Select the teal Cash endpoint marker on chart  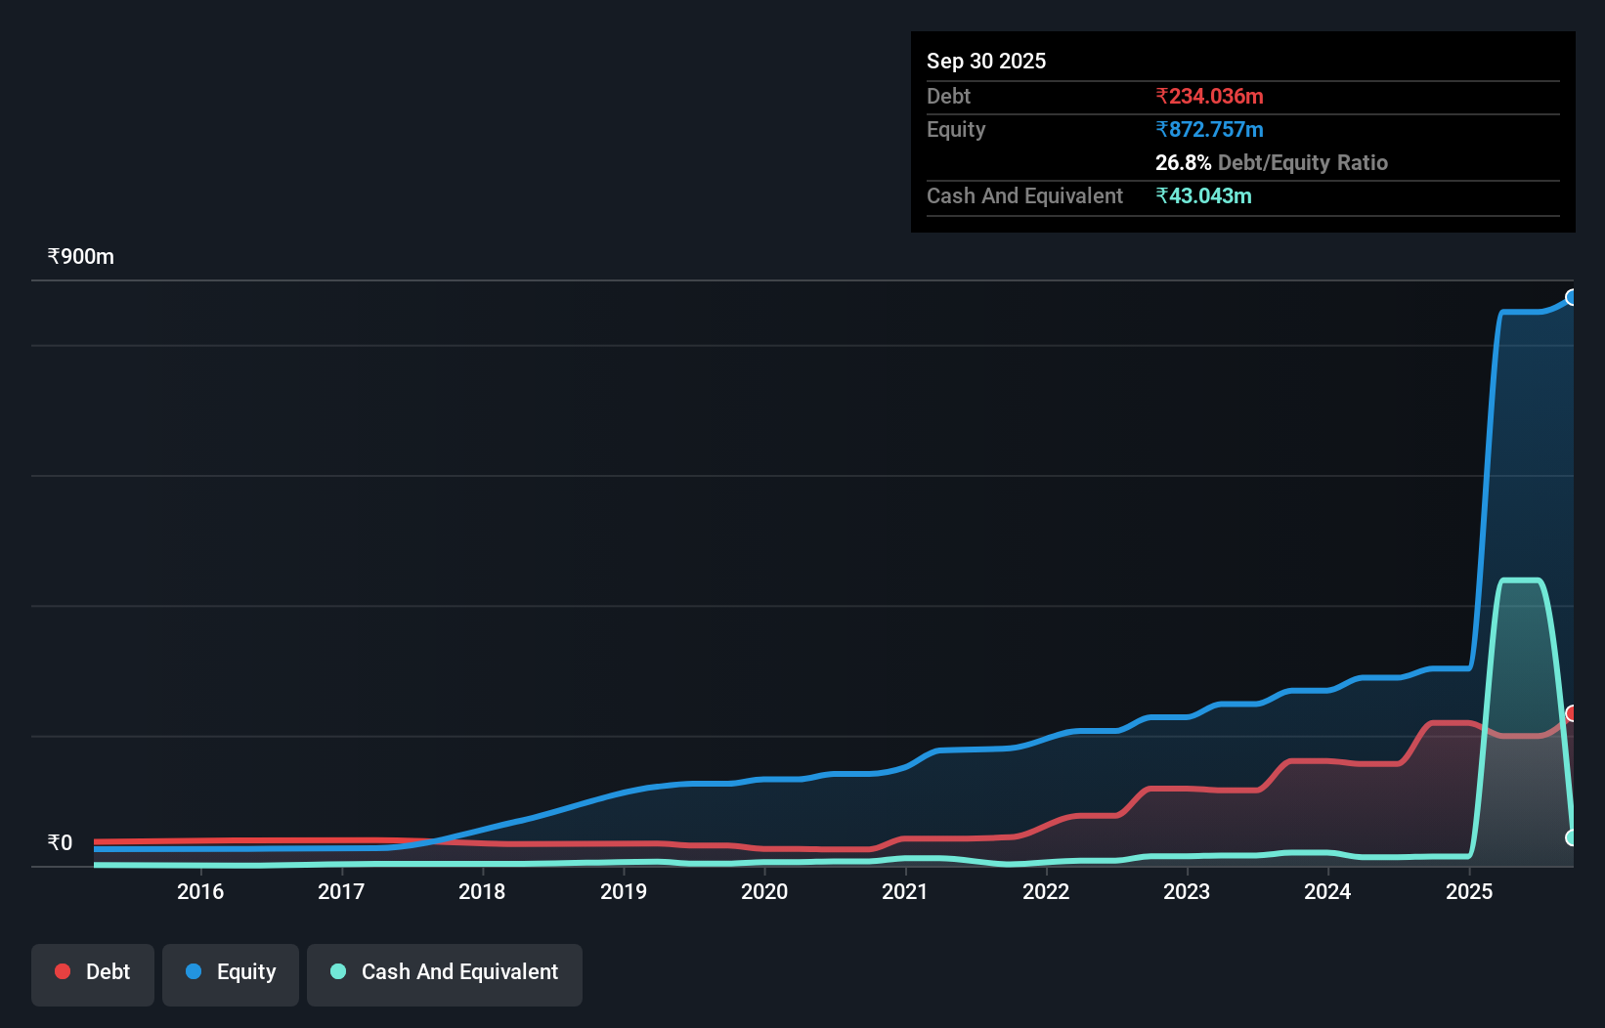(x=1573, y=837)
